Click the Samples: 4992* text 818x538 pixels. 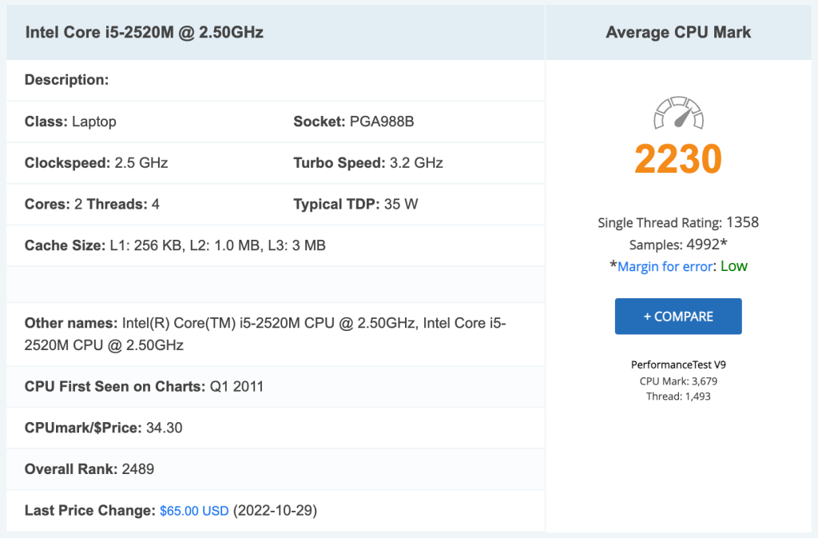[x=678, y=245]
